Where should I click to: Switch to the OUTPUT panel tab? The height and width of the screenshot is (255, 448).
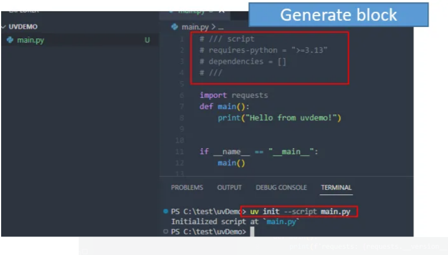click(229, 188)
